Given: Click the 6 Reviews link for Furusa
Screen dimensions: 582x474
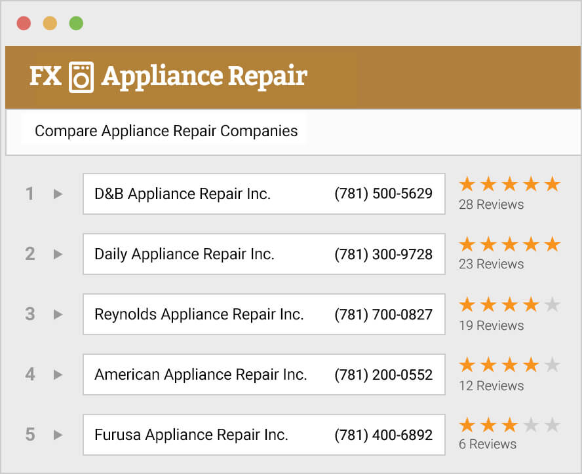Looking at the screenshot, I should pos(488,444).
